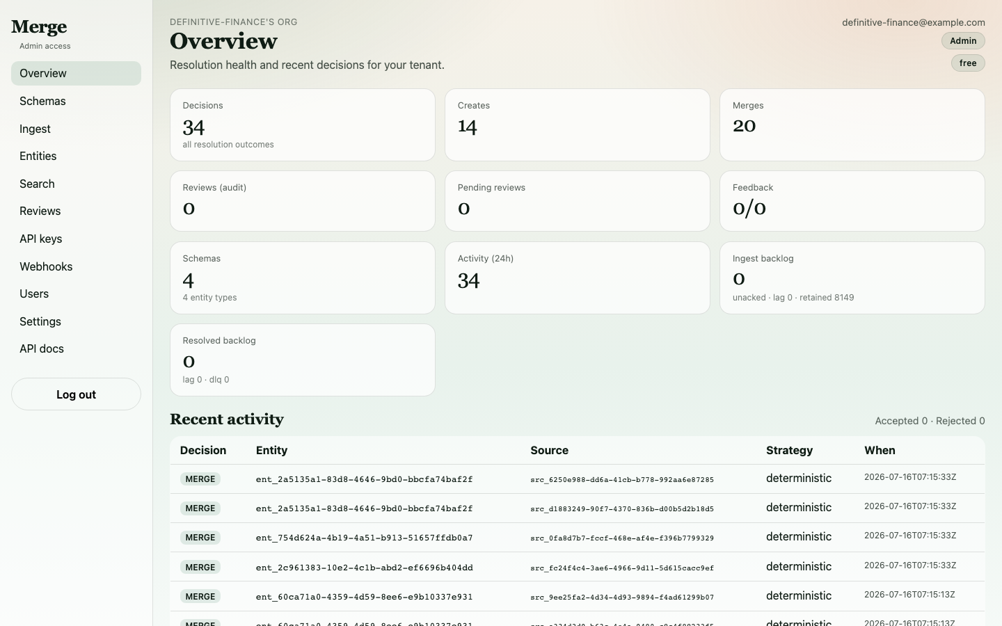Click the When column header
This screenshot has height=626, width=1002.
[880, 451]
